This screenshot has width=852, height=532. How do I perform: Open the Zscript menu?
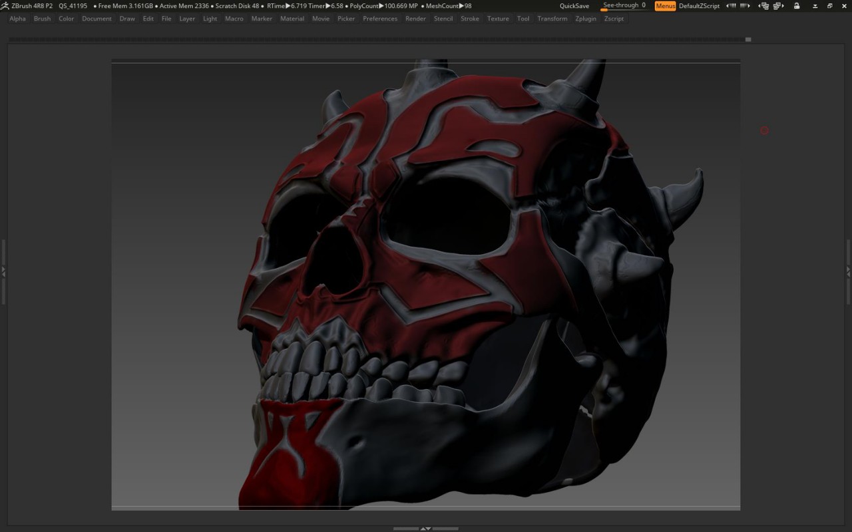(x=614, y=19)
